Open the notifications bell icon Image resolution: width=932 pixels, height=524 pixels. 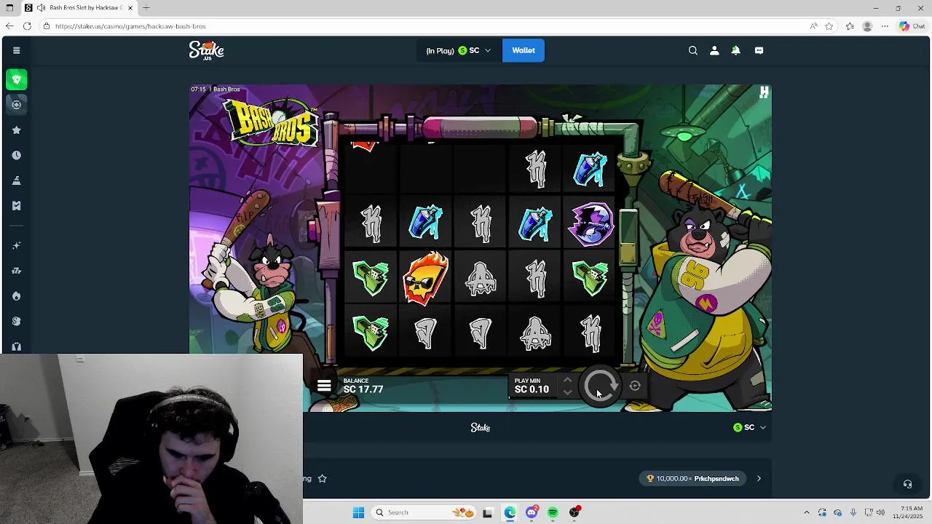click(736, 50)
